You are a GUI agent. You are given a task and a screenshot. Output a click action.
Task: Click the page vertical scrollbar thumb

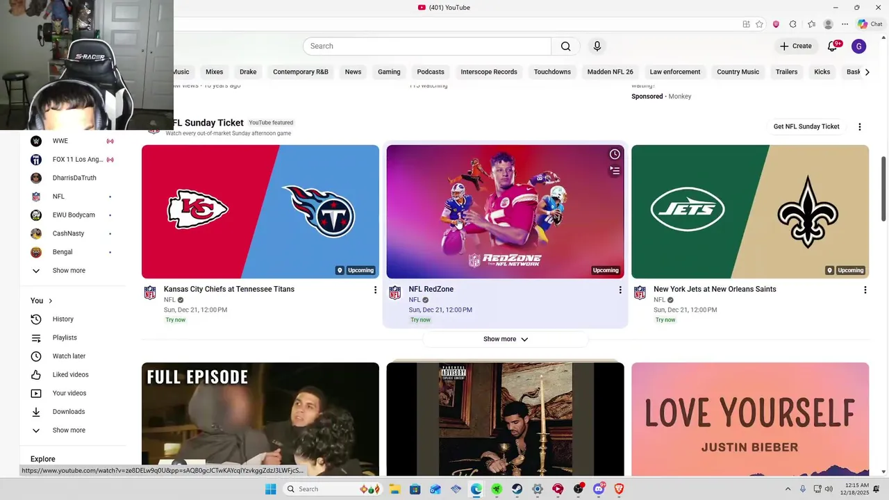(883, 189)
